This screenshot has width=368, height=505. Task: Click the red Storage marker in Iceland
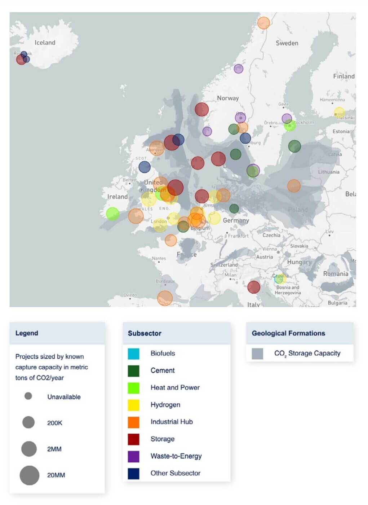pyautogui.click(x=21, y=60)
